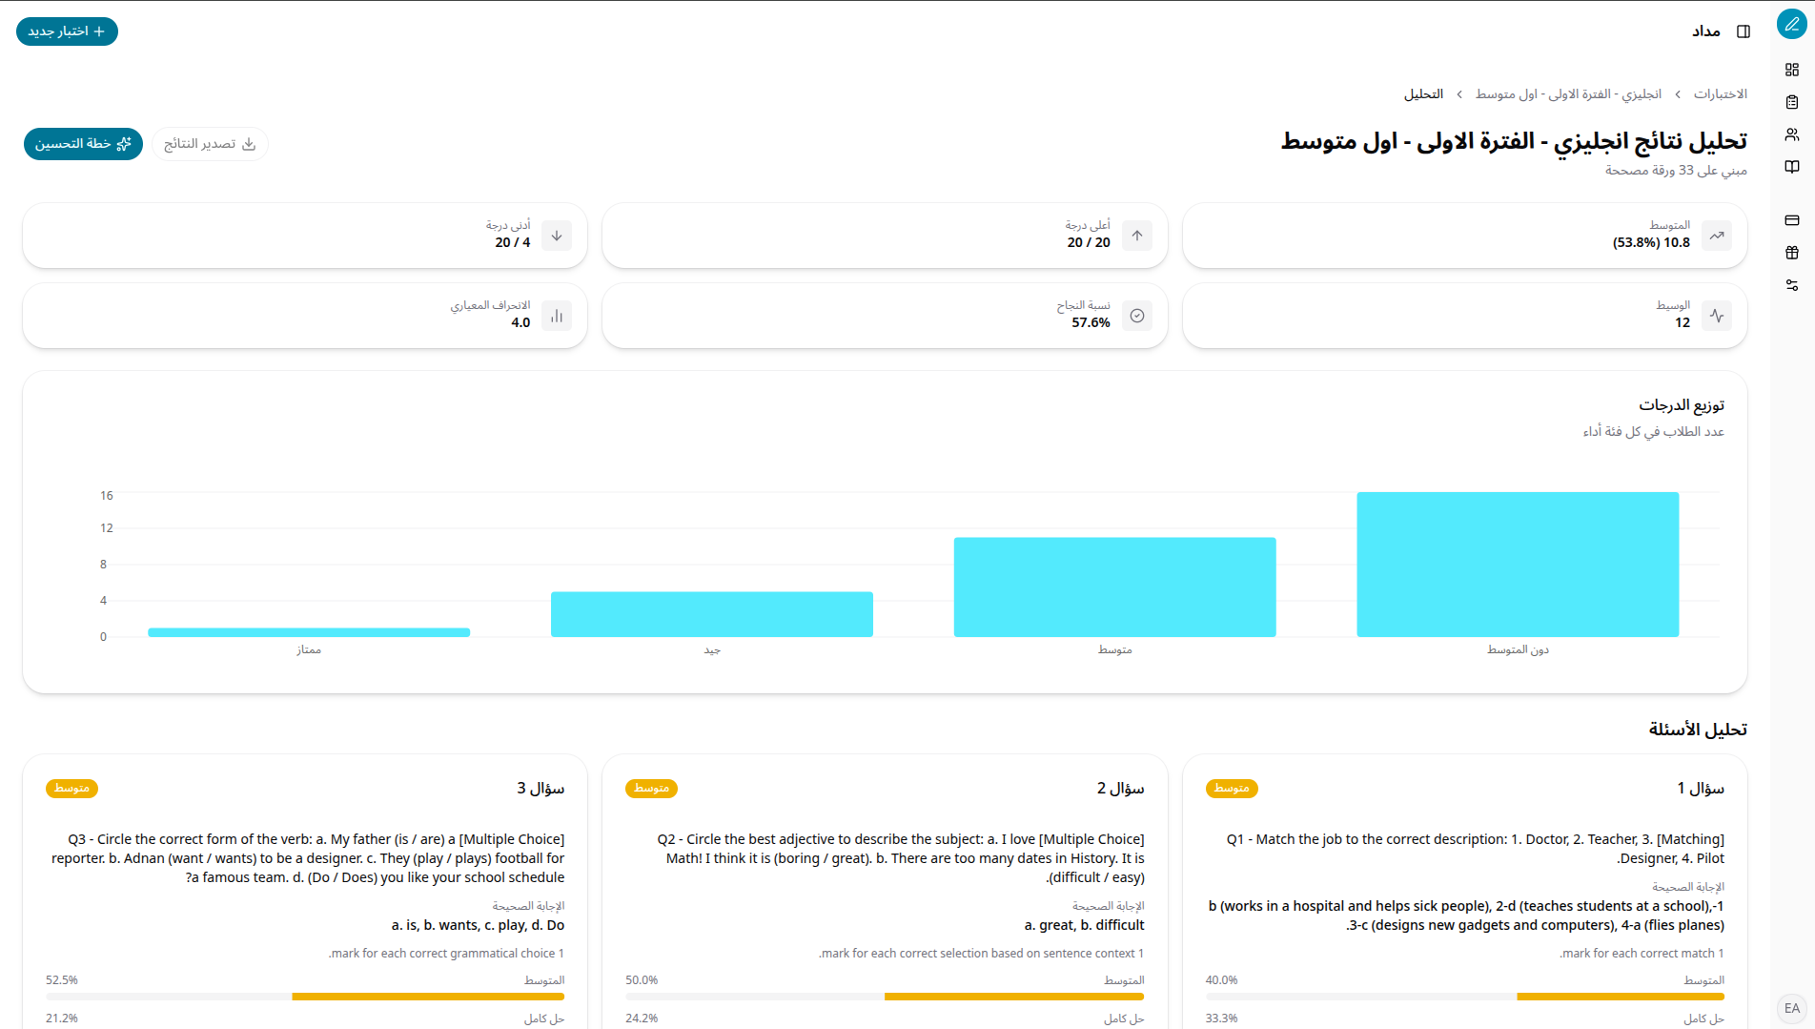Click the متوسط bar in the chart

coord(1114,587)
